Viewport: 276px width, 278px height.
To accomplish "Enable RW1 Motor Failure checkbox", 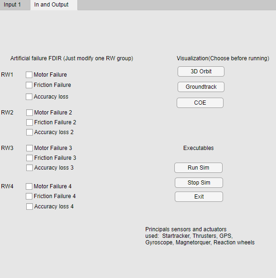I will pos(29,75).
